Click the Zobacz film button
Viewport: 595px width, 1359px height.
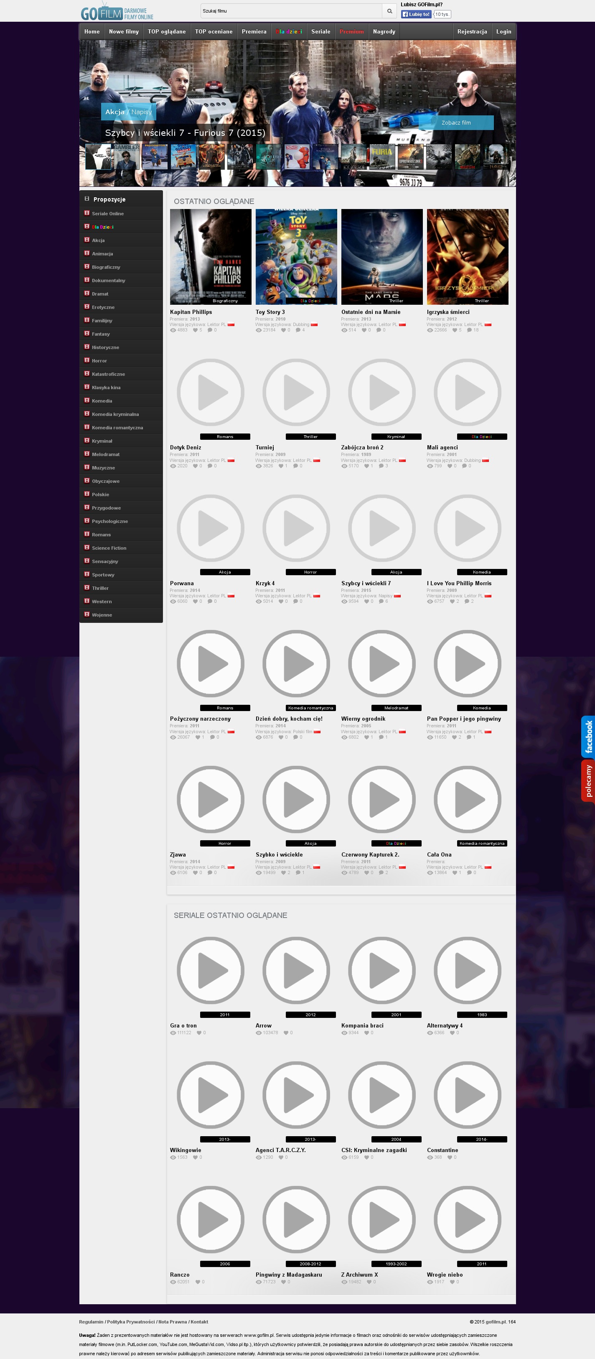(456, 122)
